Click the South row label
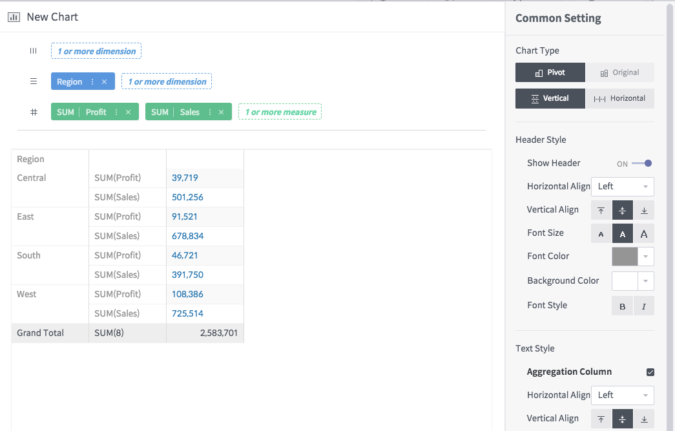 coord(28,255)
